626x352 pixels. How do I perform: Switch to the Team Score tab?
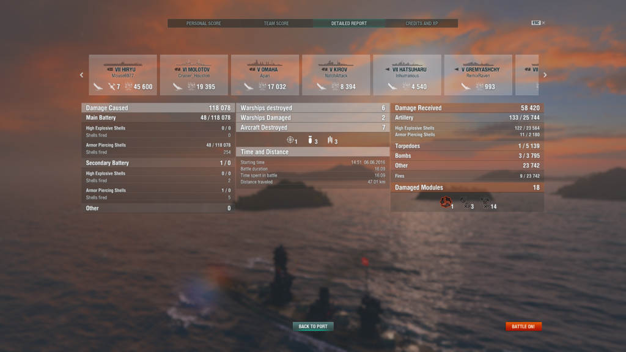[276, 23]
